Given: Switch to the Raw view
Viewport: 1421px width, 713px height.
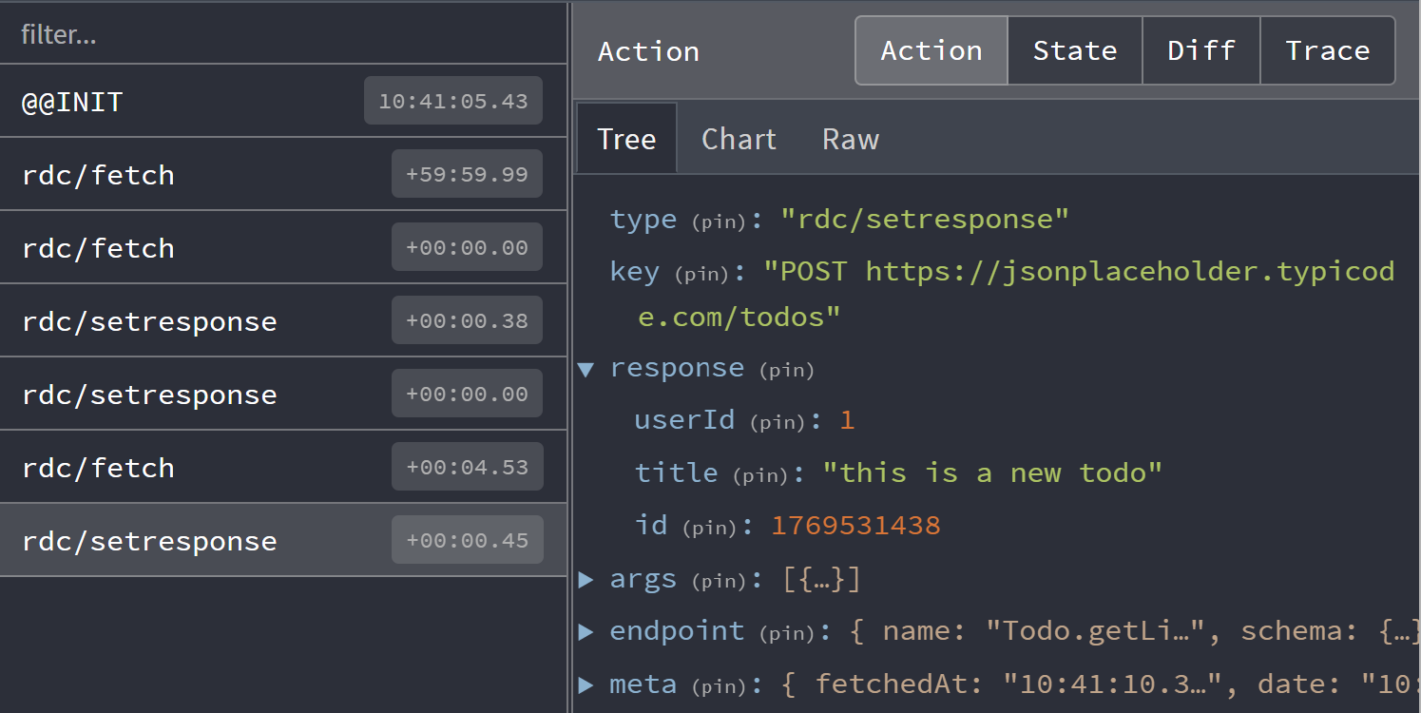Looking at the screenshot, I should coord(850,139).
